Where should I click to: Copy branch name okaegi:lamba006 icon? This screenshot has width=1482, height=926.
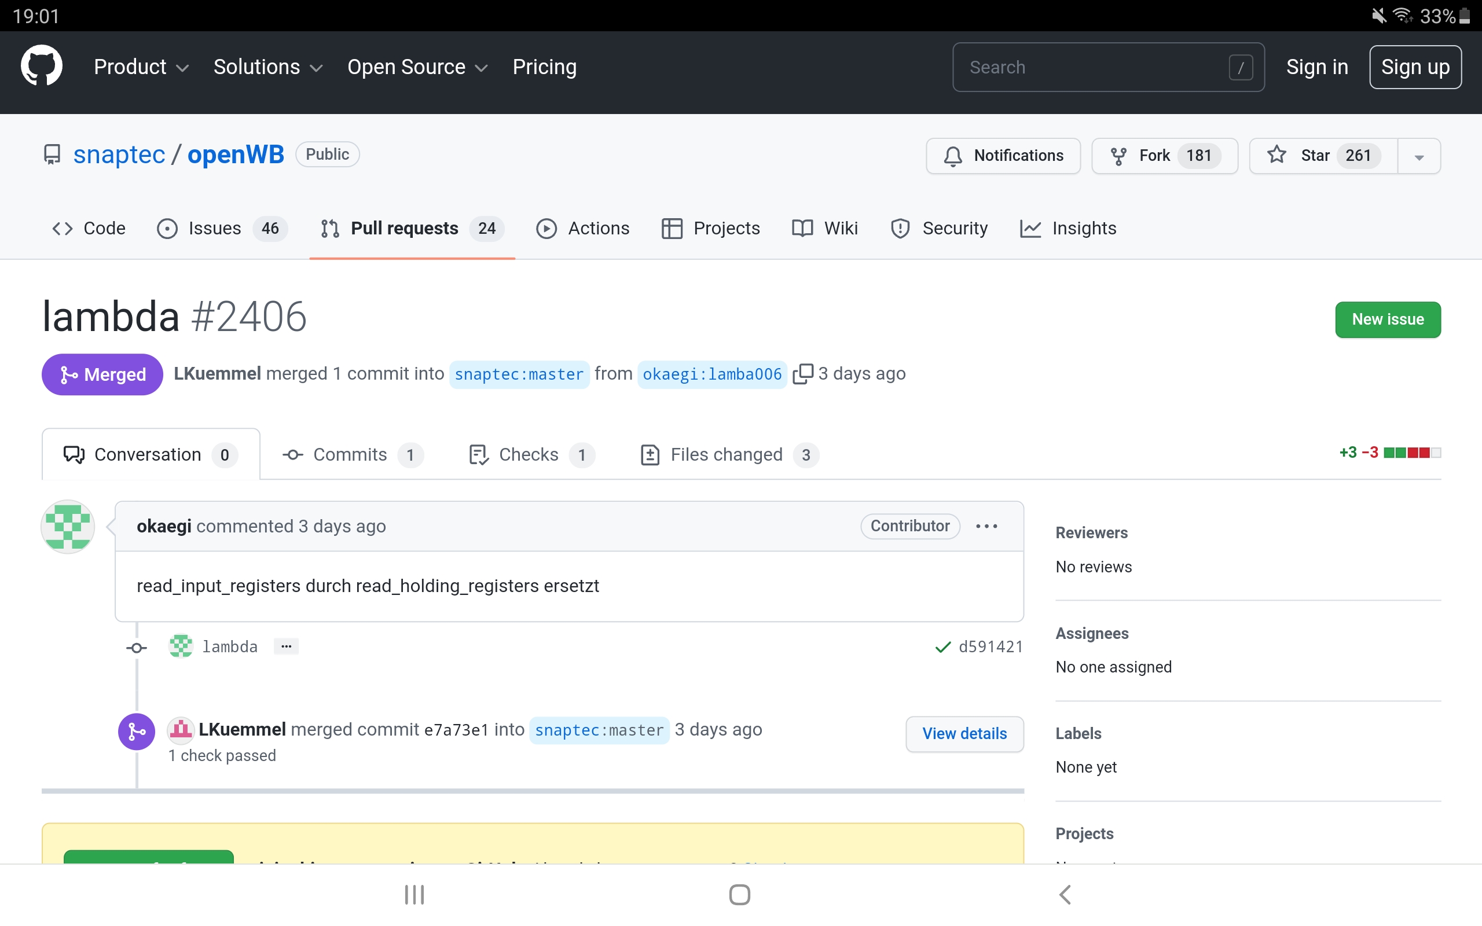pos(802,374)
